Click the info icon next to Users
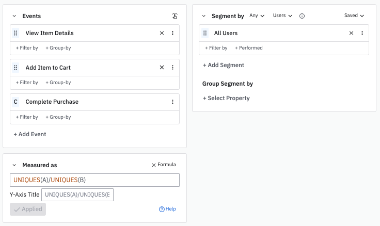 302,16
